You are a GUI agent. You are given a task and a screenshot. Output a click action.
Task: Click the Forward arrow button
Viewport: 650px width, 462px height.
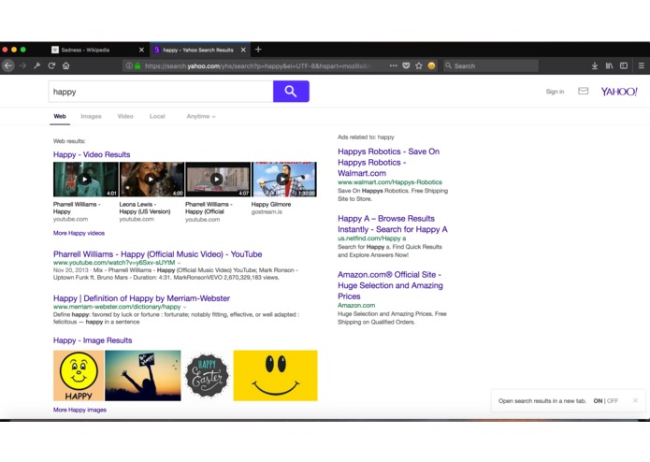click(22, 65)
